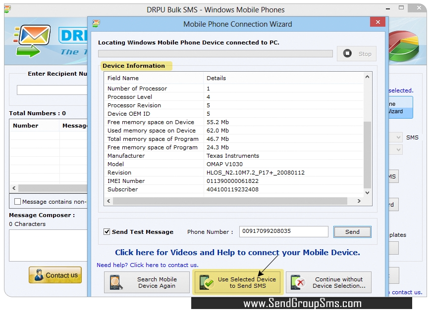The height and width of the screenshot is (311, 431).
Task: Click the pie chart graphic in main window
Action: (404, 45)
